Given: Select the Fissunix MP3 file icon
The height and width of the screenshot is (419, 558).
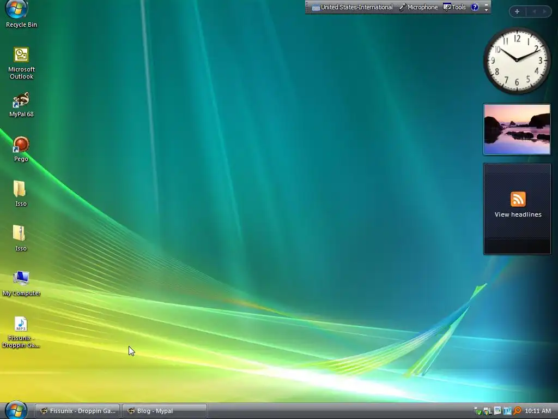Looking at the screenshot, I should tap(21, 332).
